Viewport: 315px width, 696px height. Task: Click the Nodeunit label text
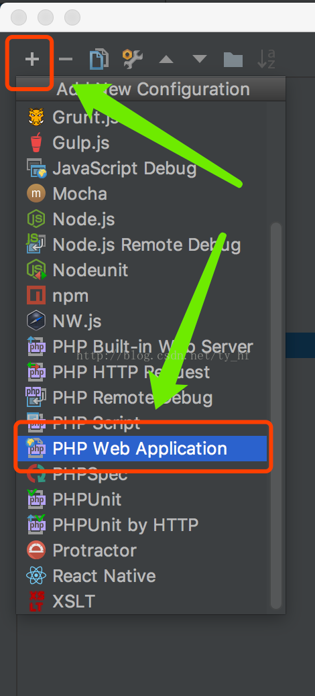(x=90, y=270)
